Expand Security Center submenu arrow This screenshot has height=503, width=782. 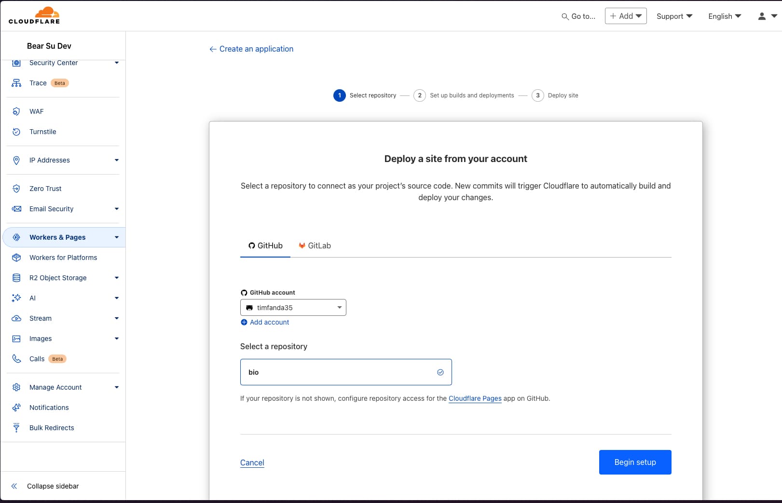[117, 63]
